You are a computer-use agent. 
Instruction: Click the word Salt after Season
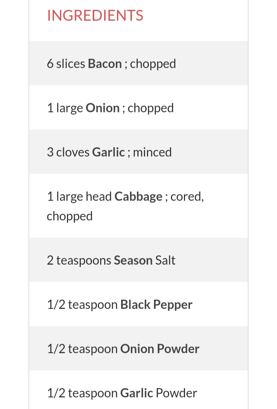pyautogui.click(x=165, y=260)
